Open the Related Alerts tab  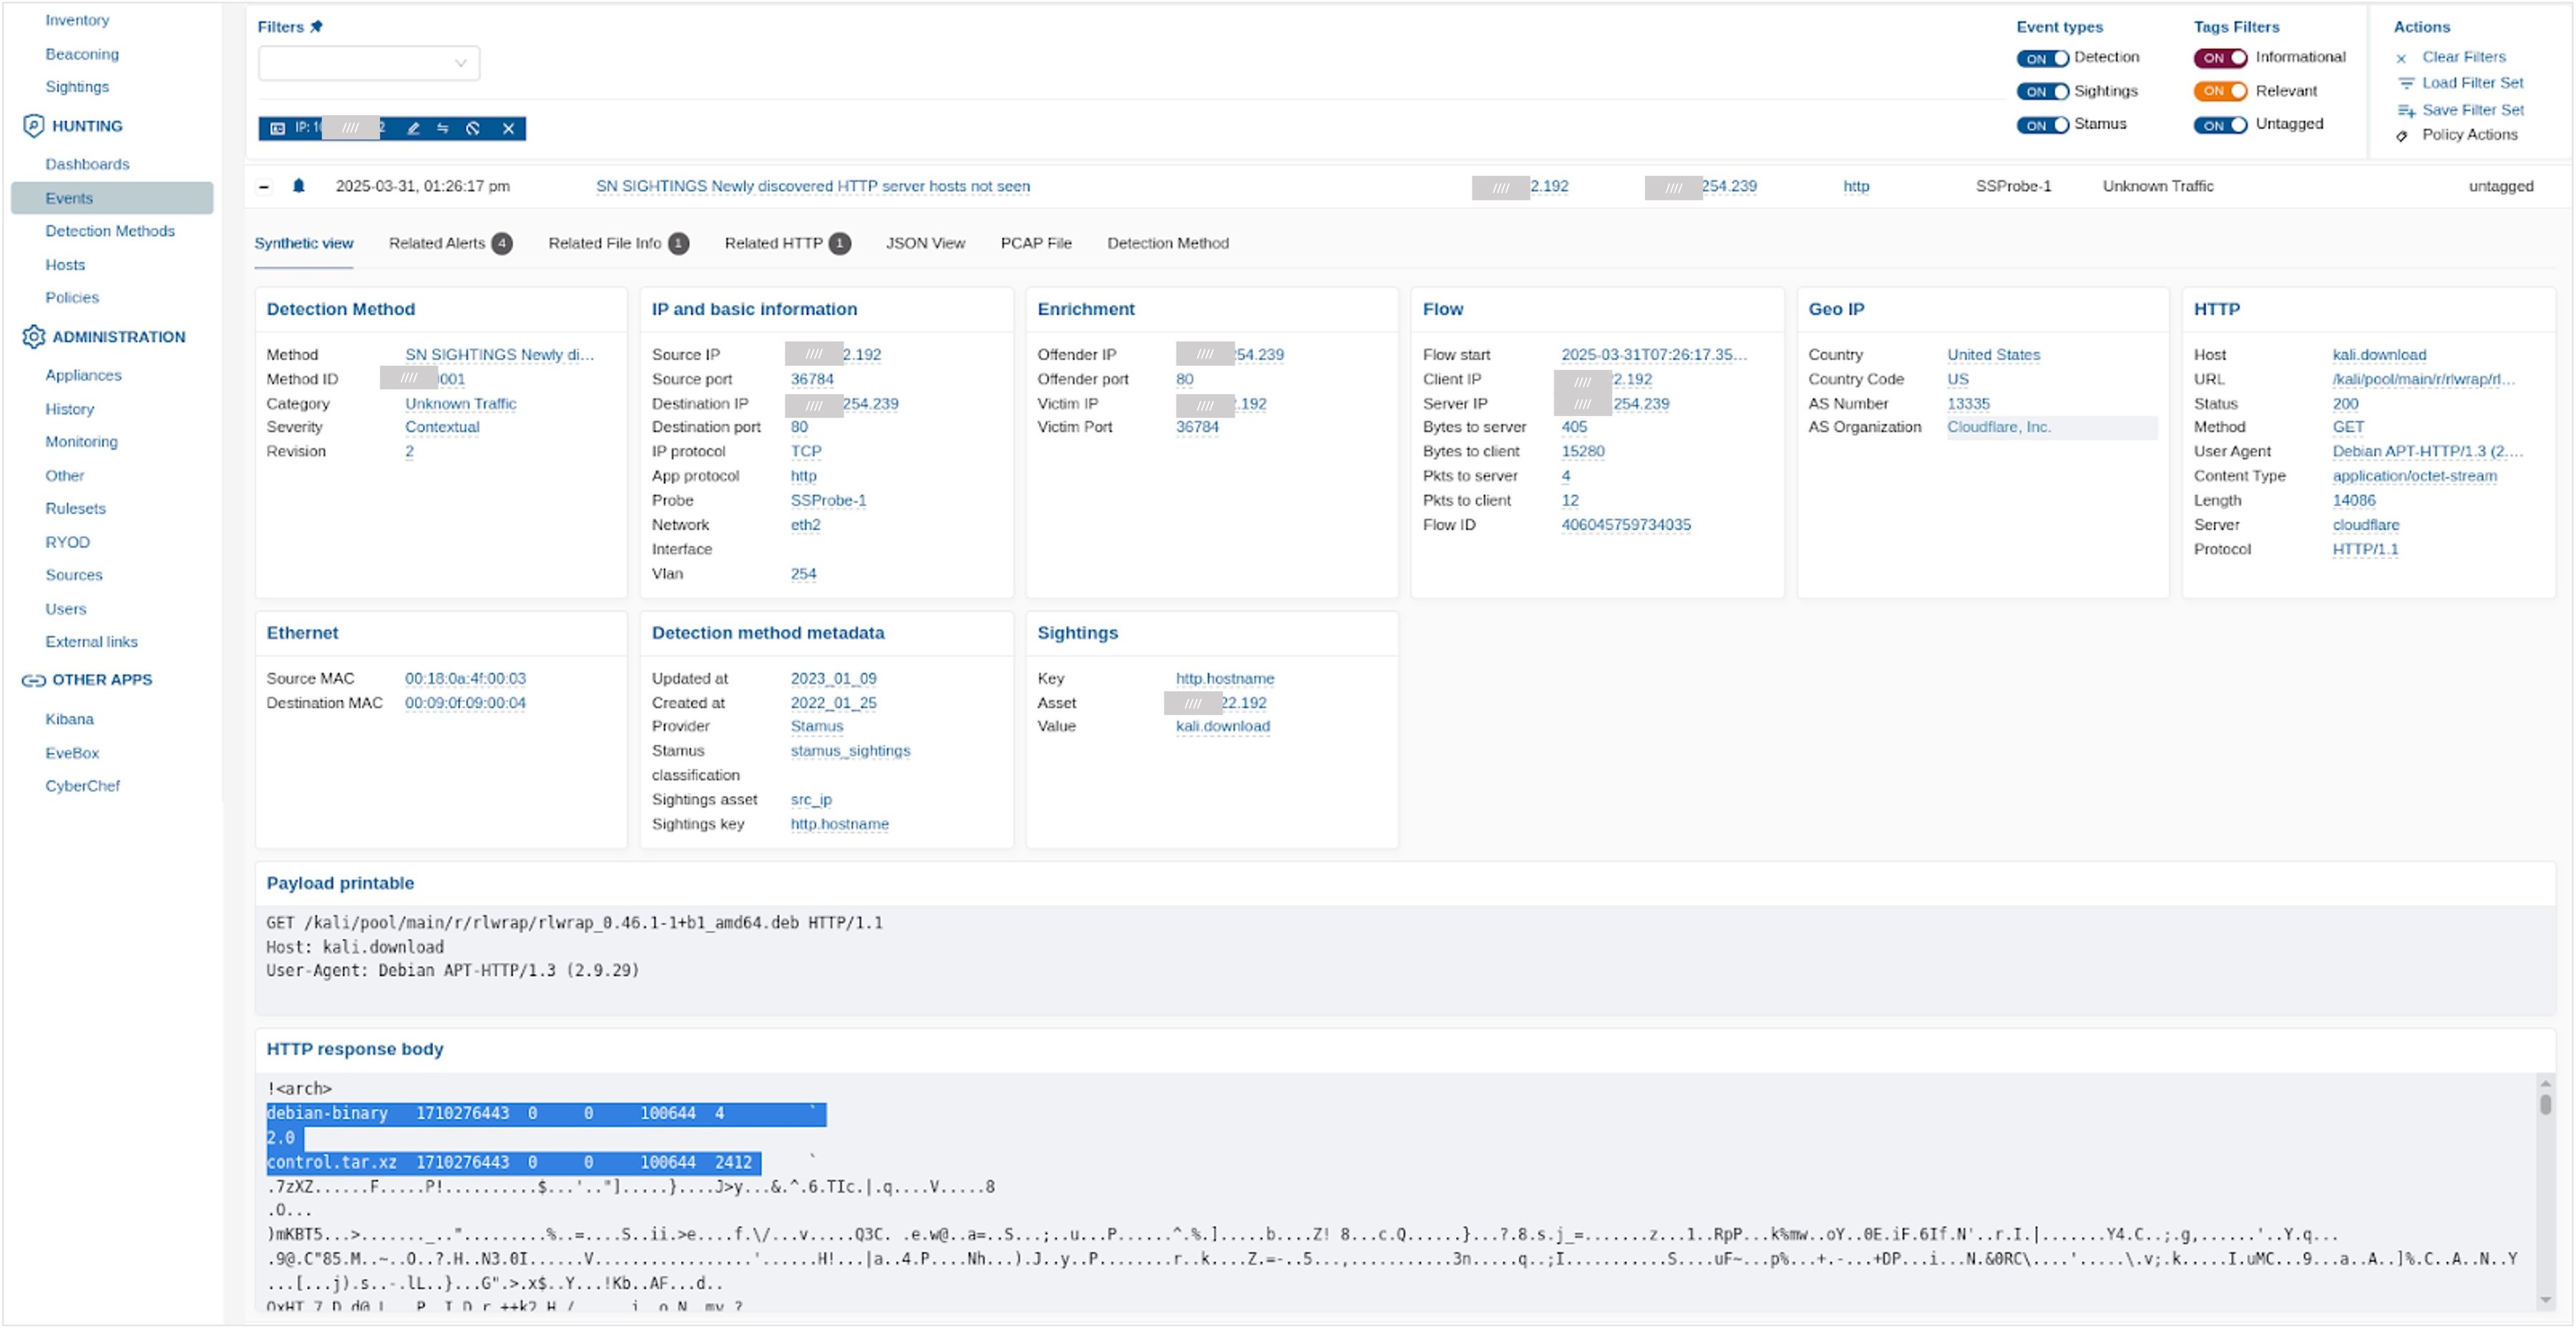click(x=440, y=243)
